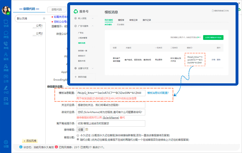Open the 小记 (notes) pencil icon
The image size is (242, 153).
pyautogui.click(x=6, y=88)
